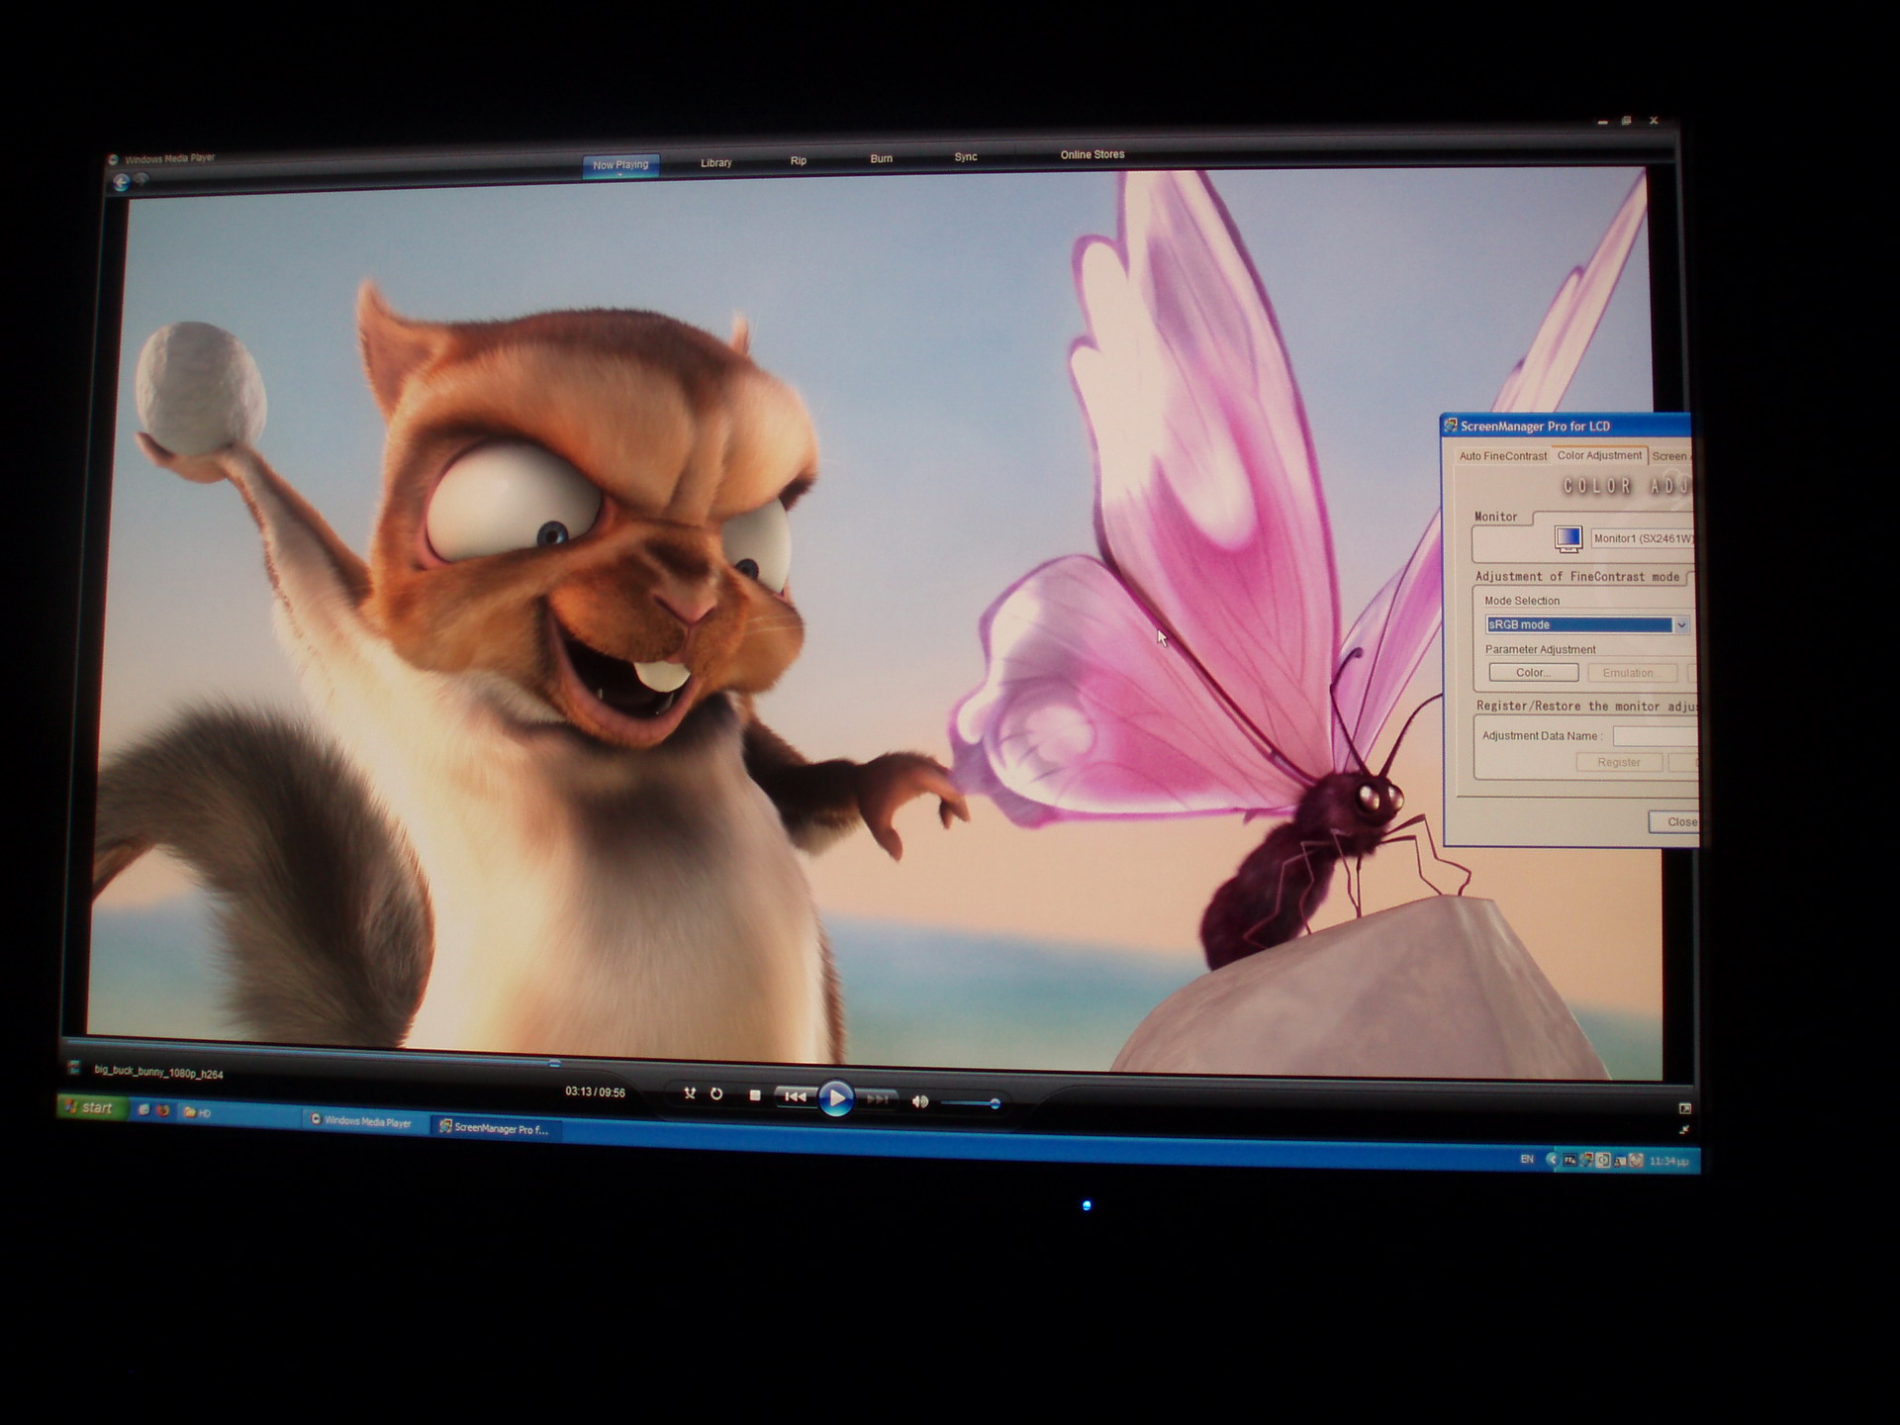
Task: Switch player to full-screen view
Action: tap(1685, 1108)
